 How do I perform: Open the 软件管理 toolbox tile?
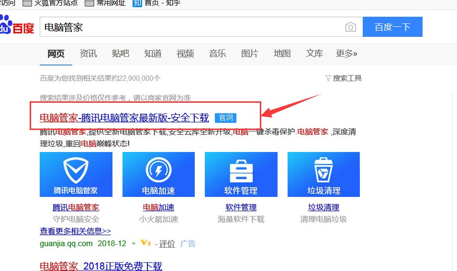pos(241,174)
